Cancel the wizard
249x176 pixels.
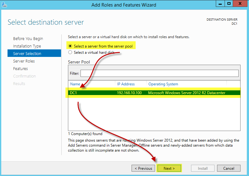click(229, 168)
